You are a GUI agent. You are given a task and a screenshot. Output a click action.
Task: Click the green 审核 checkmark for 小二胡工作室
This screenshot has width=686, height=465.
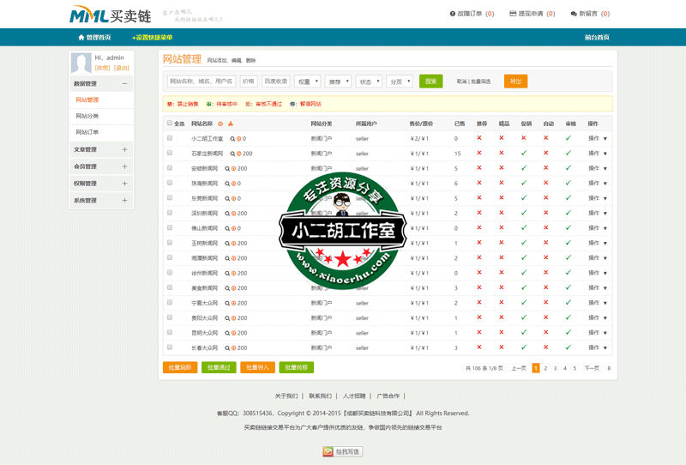(568, 138)
